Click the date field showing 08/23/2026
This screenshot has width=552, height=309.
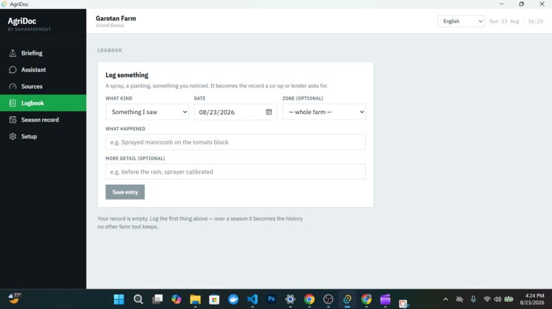point(235,112)
